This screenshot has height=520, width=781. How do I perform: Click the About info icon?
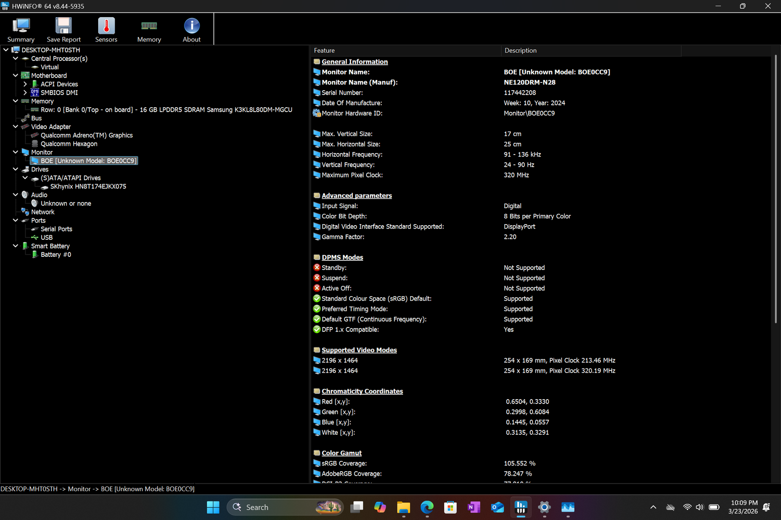[191, 30]
